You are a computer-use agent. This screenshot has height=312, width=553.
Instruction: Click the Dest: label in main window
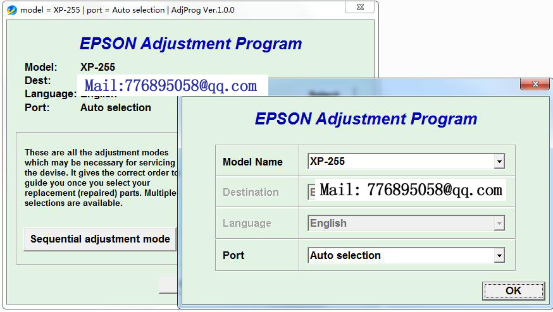38,80
